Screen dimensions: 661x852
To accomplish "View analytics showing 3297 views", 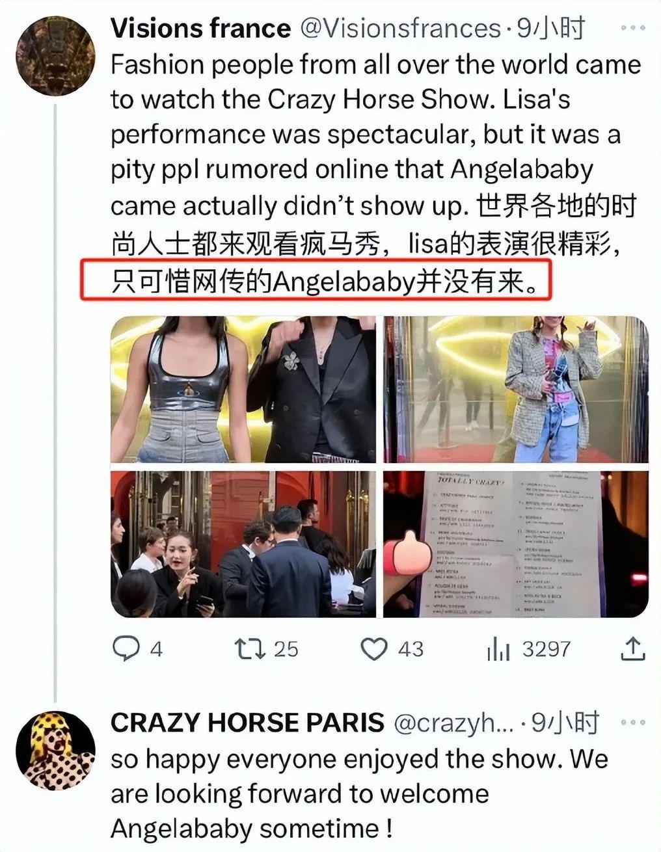I will [x=497, y=649].
